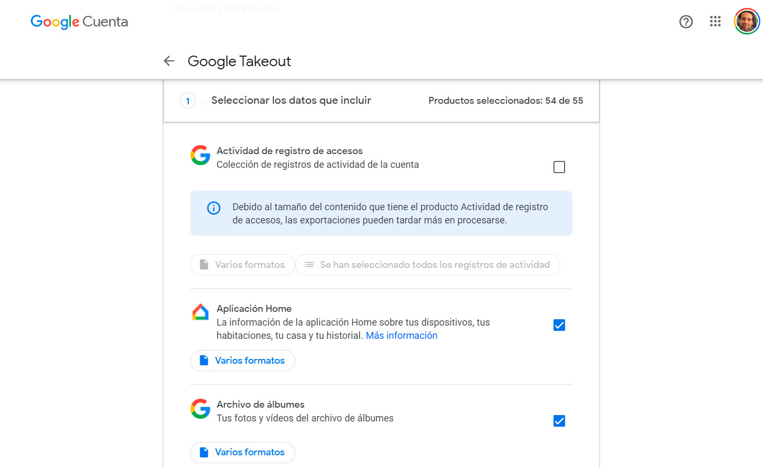Follow the Más información link
763x468 pixels.
click(402, 336)
